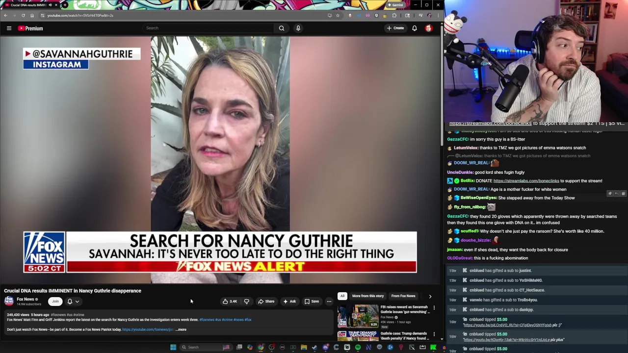628x353 pixels.
Task: Select More from this story chip
Action: [368, 296]
